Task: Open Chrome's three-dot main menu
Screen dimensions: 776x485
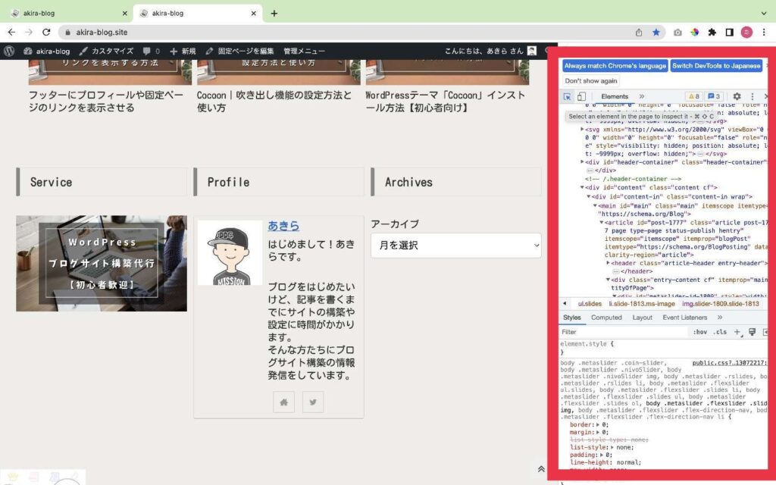Action: coord(764,32)
